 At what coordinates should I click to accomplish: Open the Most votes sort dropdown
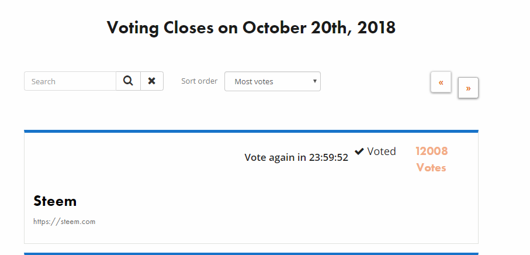tap(272, 81)
